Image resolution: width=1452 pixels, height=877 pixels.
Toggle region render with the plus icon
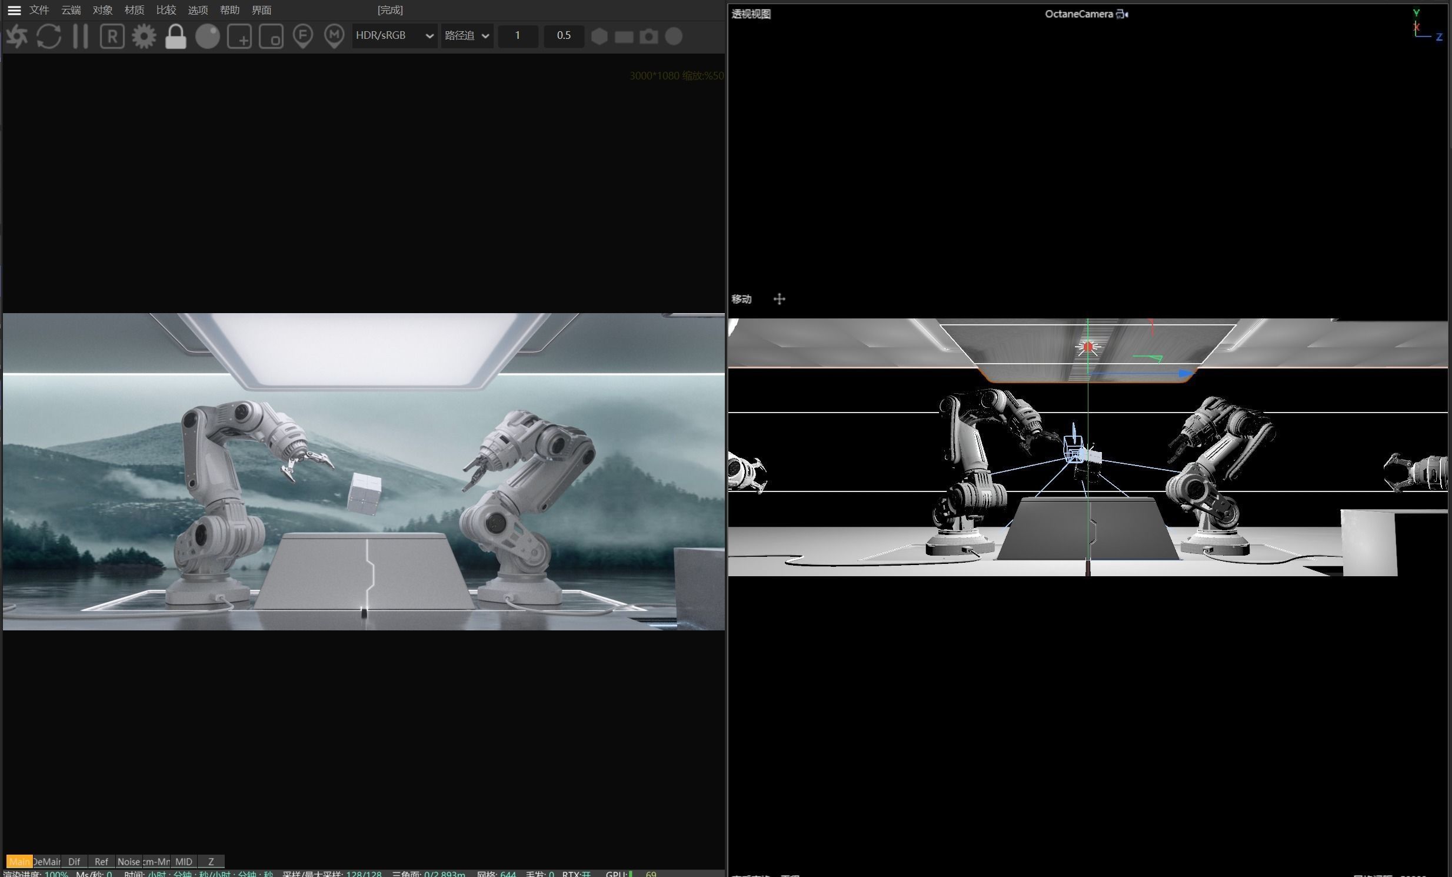tap(239, 36)
